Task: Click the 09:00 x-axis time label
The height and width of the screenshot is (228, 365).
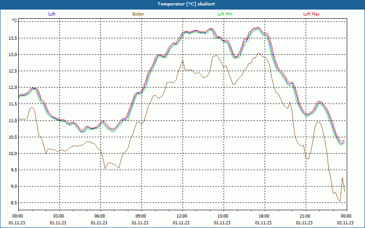Action: (x=141, y=216)
